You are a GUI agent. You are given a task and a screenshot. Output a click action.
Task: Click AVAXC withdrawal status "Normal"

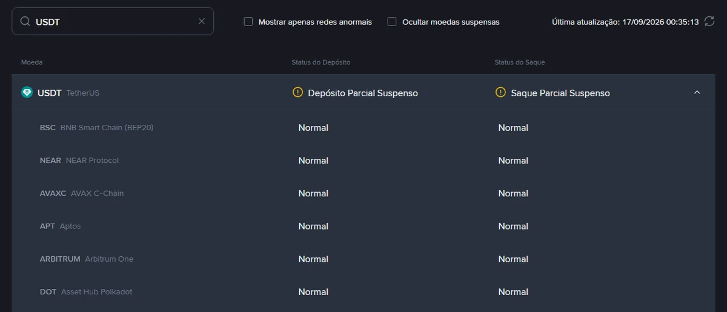coord(513,193)
